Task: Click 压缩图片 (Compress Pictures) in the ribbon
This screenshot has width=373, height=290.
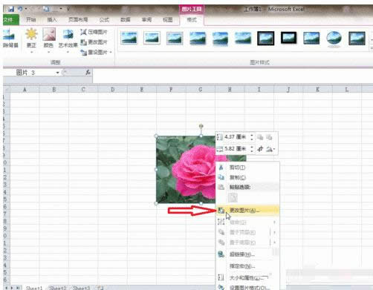Action: pyautogui.click(x=94, y=32)
